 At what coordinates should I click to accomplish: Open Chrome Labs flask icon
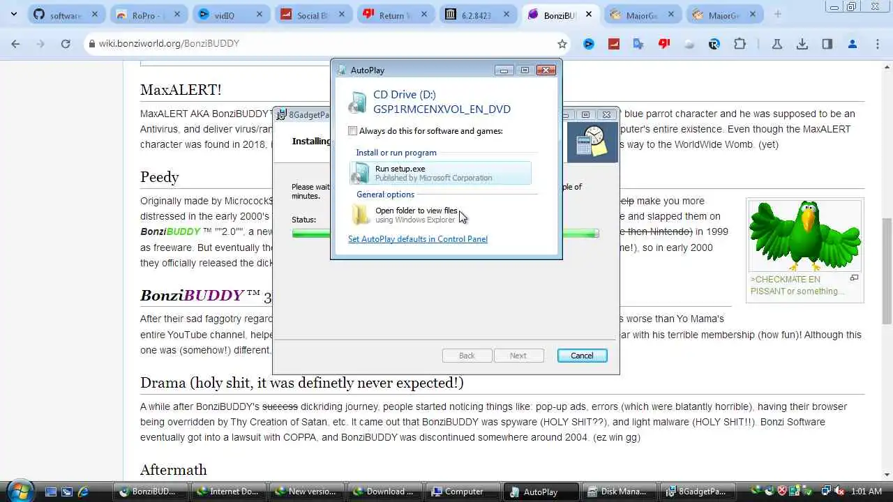click(776, 44)
